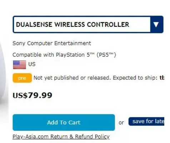Click the PS5™ trademark text
The height and width of the screenshot is (143, 170).
(x=106, y=55)
